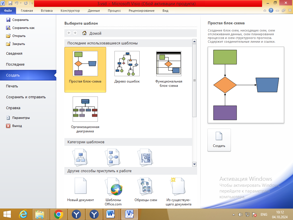Click the forward navigation arrow in template browser
The image size is (293, 220).
75,33
